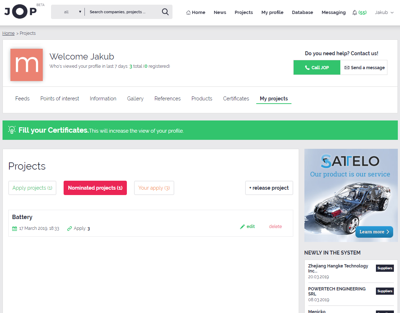Click the profile views count '3 total'

point(136,66)
